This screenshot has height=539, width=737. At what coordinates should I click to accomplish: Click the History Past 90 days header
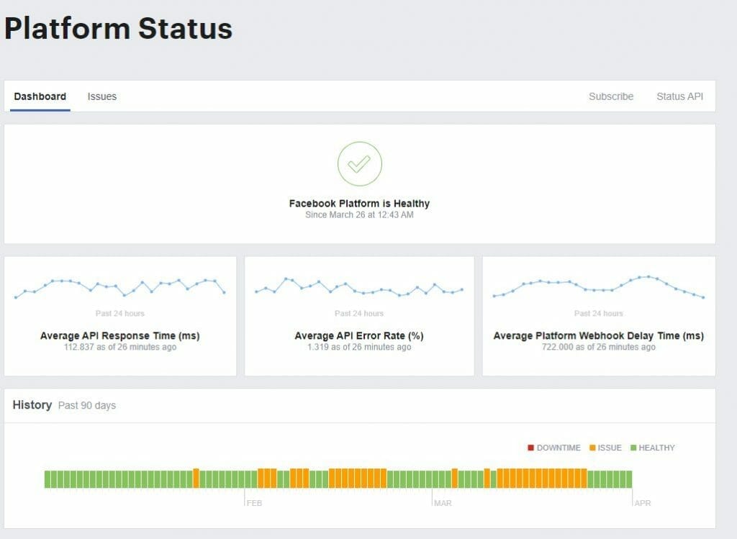click(65, 405)
